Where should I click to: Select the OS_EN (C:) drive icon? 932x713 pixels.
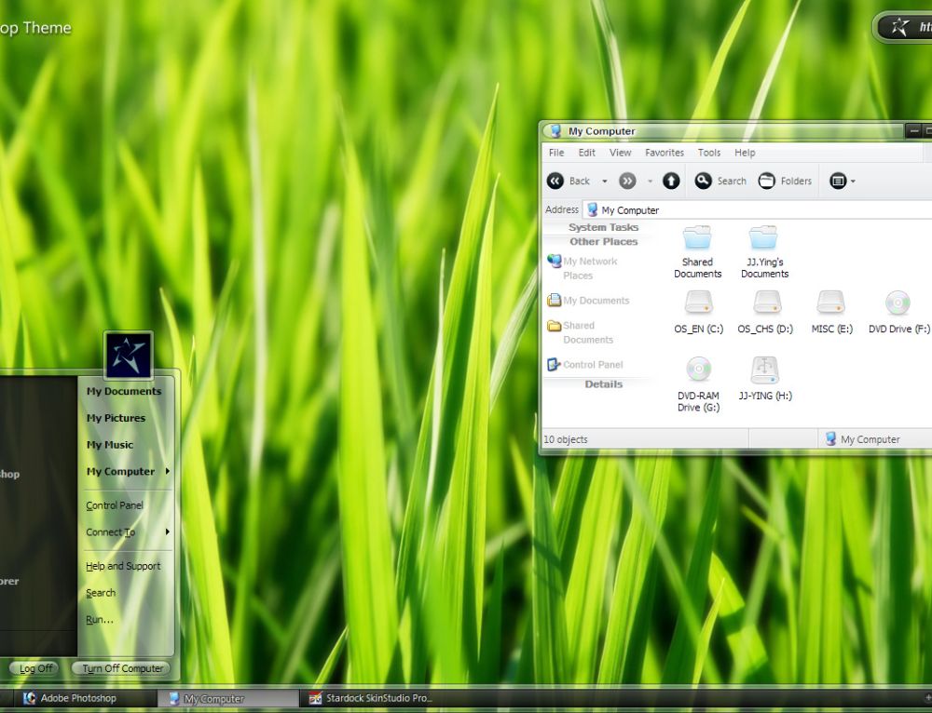click(x=698, y=303)
